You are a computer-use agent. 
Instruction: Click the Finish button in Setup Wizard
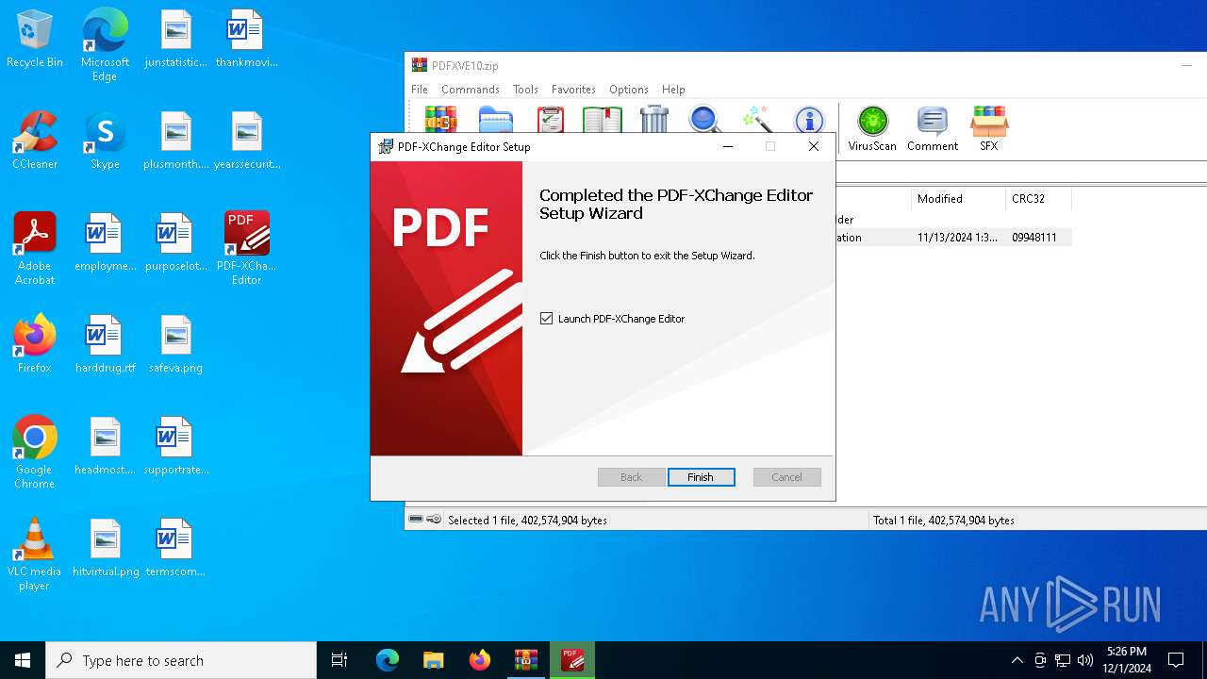(701, 477)
